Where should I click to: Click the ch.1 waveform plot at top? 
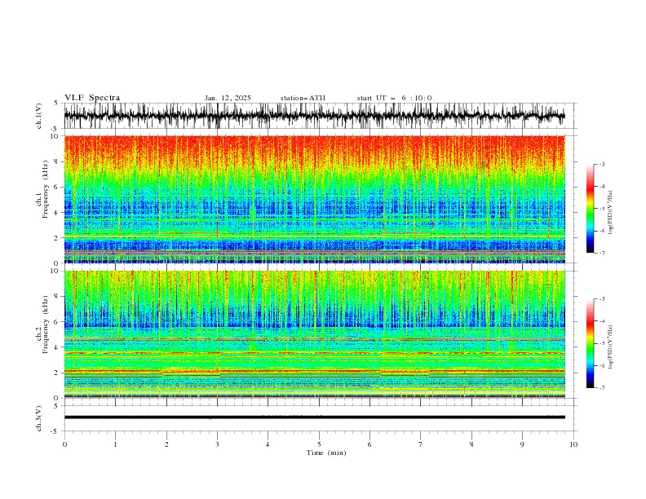(314, 116)
